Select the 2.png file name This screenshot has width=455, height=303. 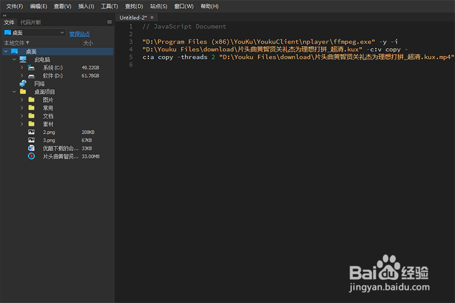click(x=49, y=132)
